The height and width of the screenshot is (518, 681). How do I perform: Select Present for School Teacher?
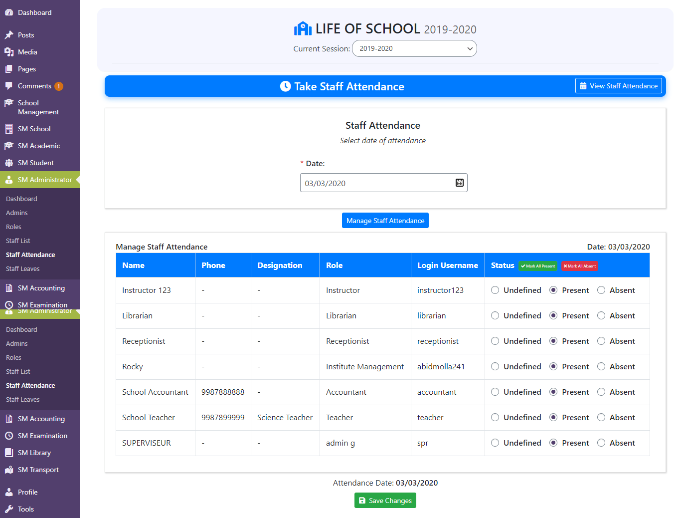(x=553, y=417)
